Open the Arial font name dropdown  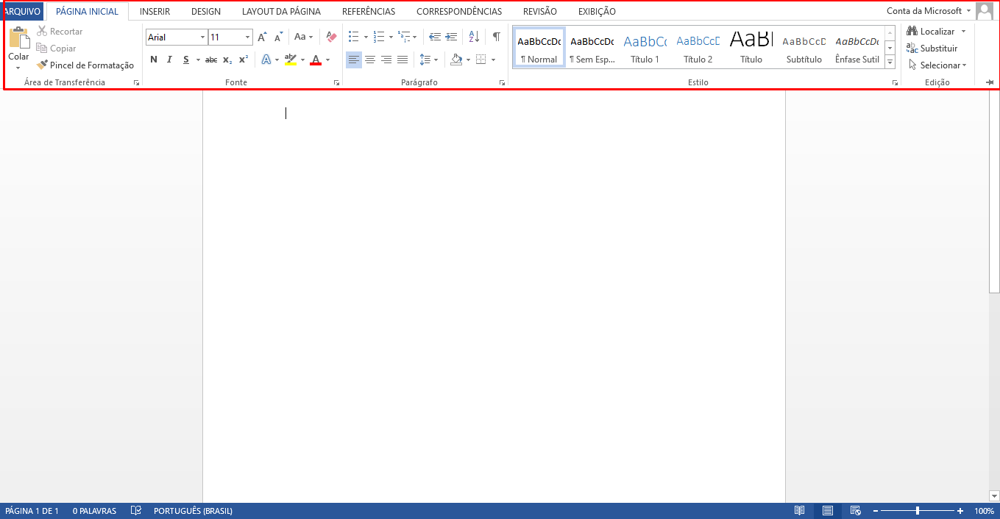click(202, 37)
